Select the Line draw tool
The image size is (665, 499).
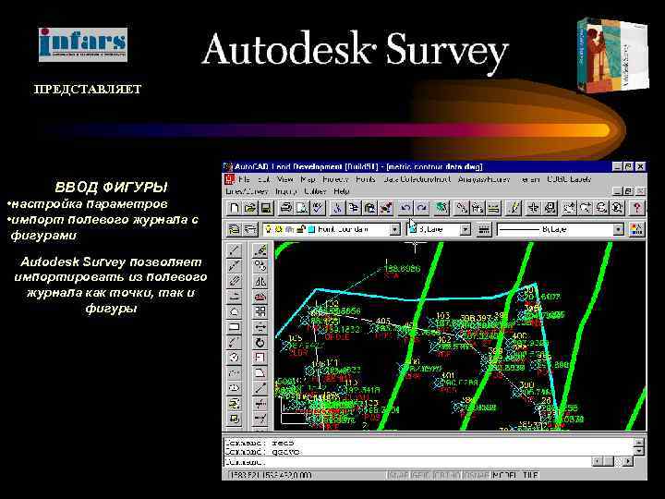tap(234, 250)
